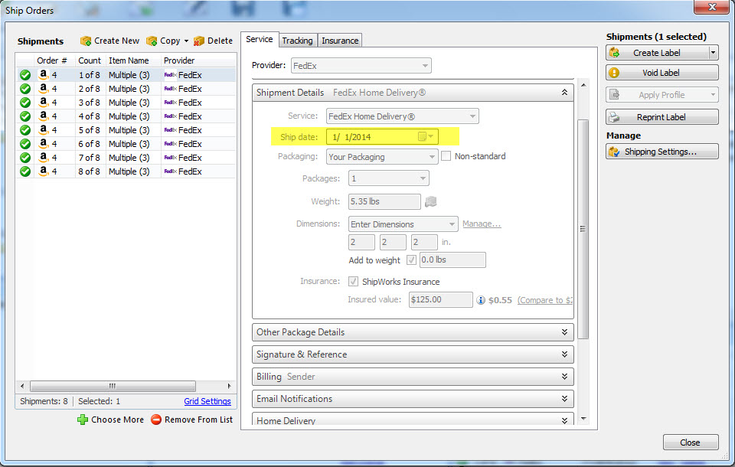This screenshot has width=735, height=467.
Task: Sort by the Order # column header
Action: [x=54, y=60]
